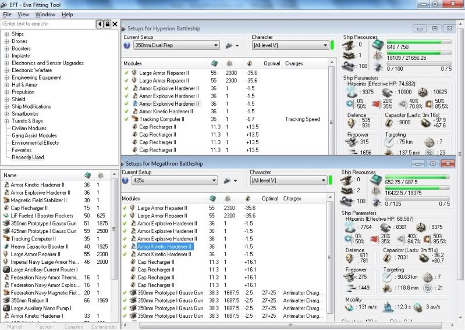Click the Hyperion CPU resource icon
Screen dimensions: 465x330
(378, 45)
